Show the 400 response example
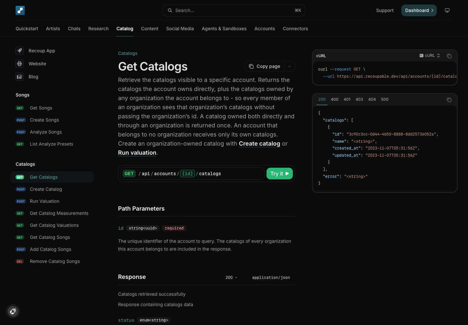The width and height of the screenshot is (468, 325). tap(334, 99)
